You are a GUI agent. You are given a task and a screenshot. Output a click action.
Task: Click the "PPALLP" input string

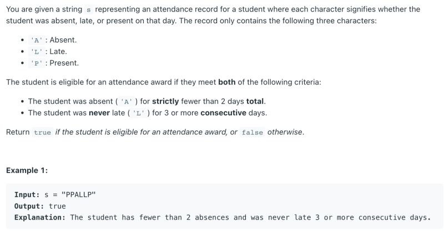click(78, 195)
